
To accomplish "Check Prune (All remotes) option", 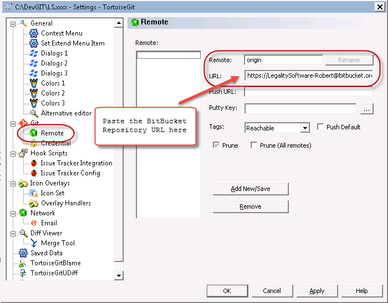I will click(x=254, y=145).
